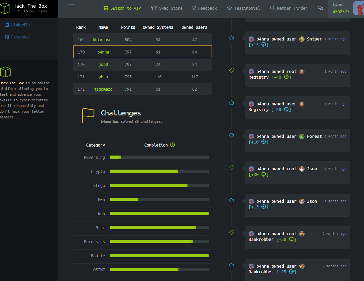The image size is (364, 281).
Task: Select b4nna name in highlighted rank row
Action: (103, 52)
